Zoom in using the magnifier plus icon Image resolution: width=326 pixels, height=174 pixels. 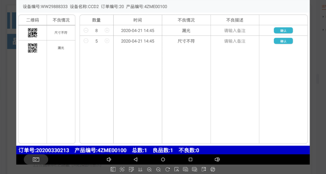(149, 169)
